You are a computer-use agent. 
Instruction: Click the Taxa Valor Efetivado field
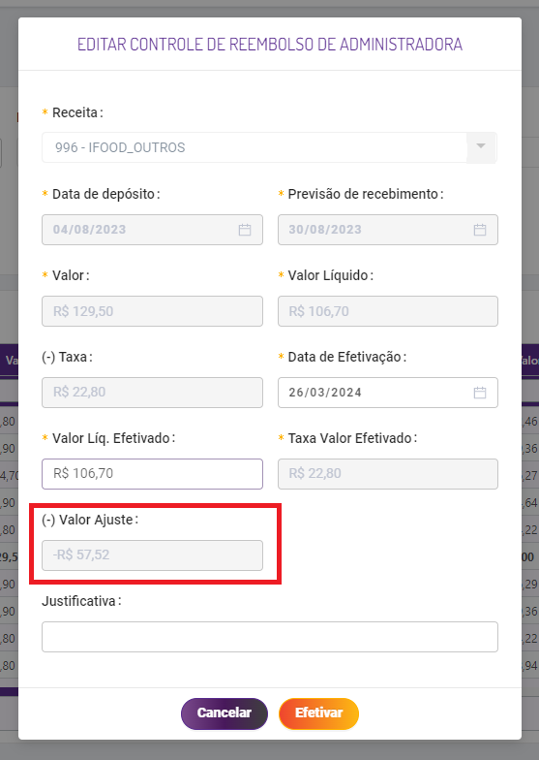(388, 474)
